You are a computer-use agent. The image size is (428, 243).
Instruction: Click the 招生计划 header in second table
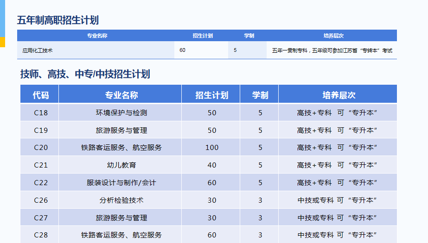coord(211,95)
